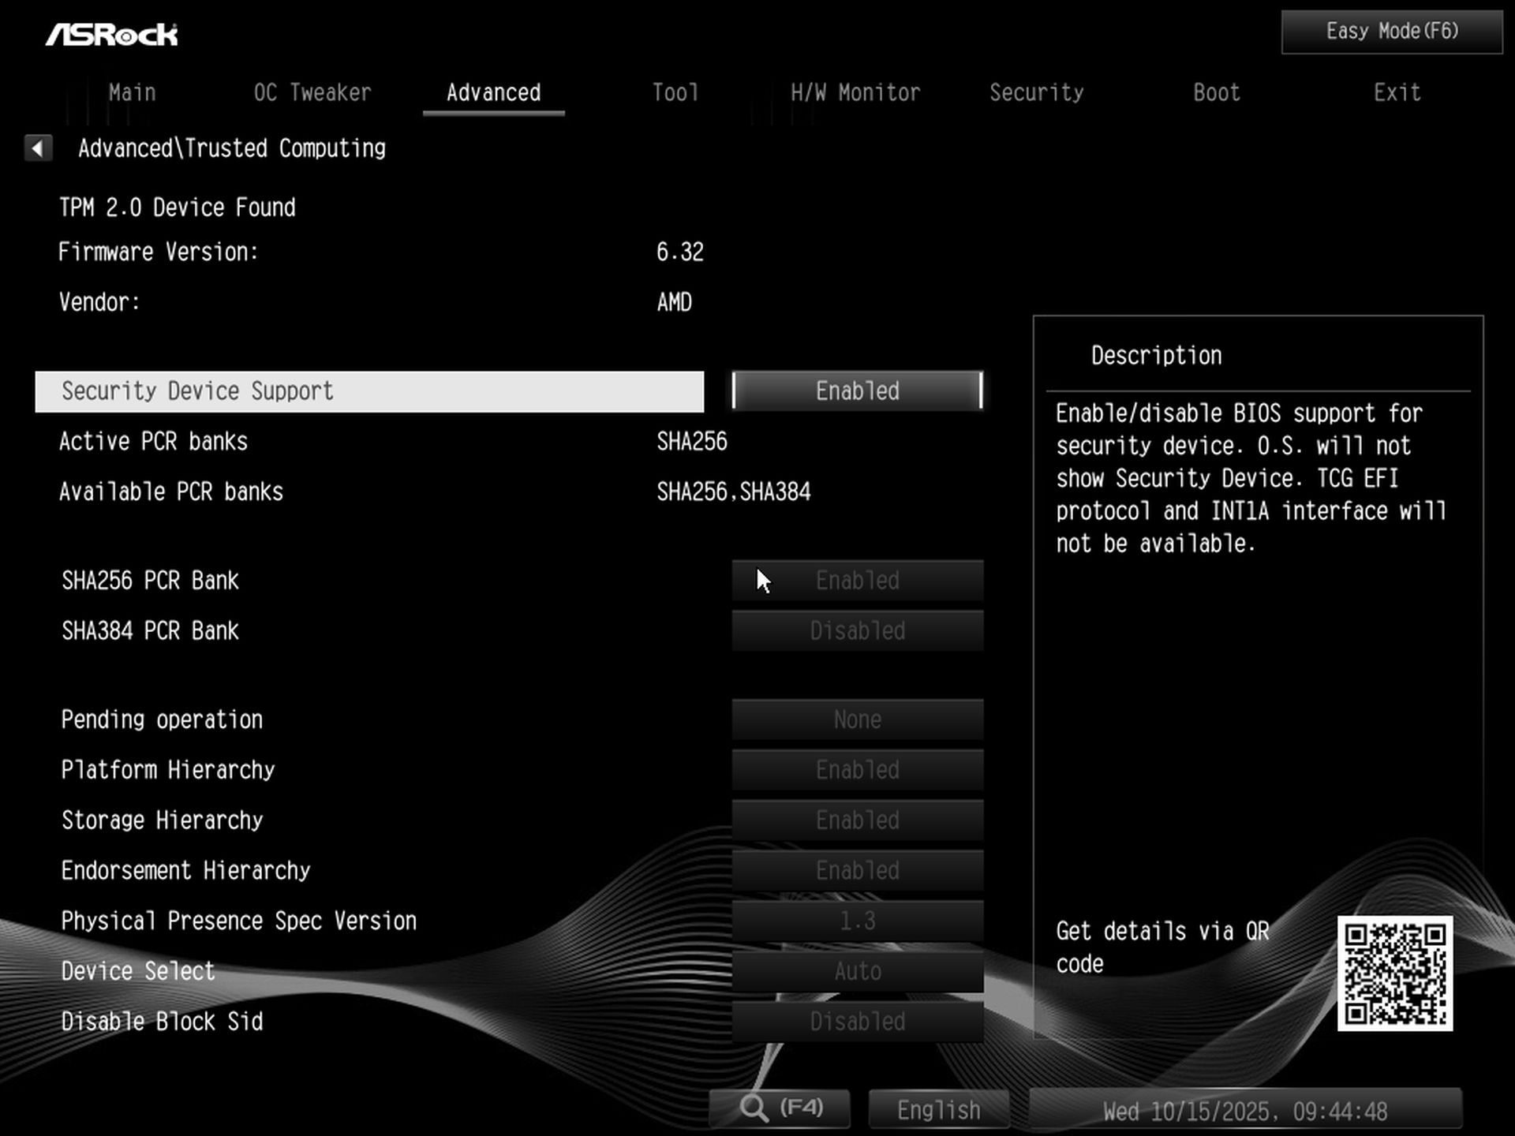Select the Enabled value for Storage Hierarchy

(857, 820)
